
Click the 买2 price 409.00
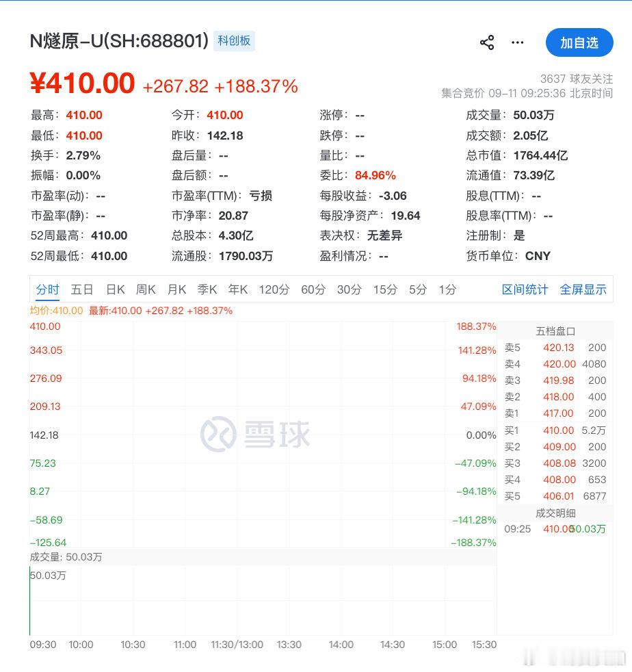tap(559, 447)
